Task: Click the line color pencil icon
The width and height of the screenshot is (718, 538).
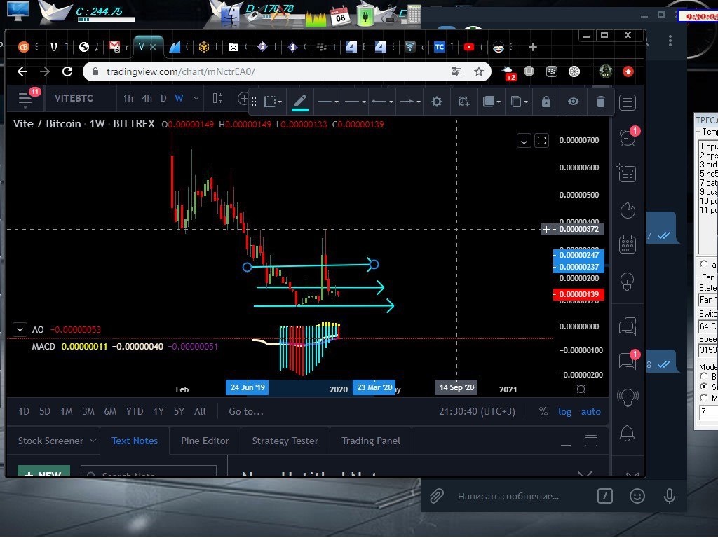Action: pos(300,102)
